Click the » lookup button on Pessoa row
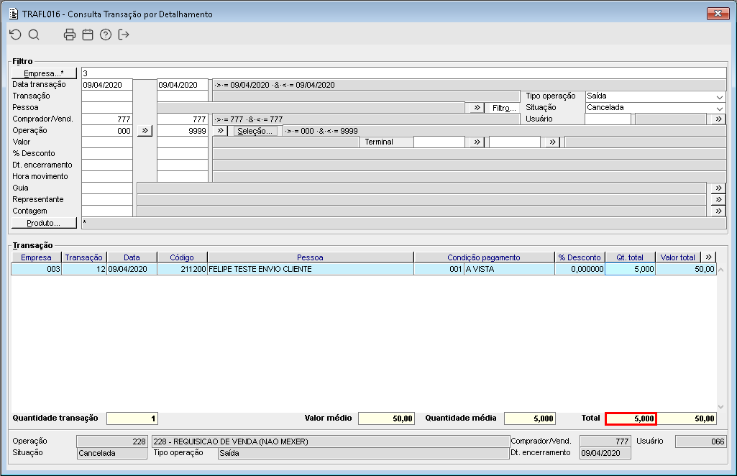This screenshot has width=737, height=476. click(x=477, y=108)
